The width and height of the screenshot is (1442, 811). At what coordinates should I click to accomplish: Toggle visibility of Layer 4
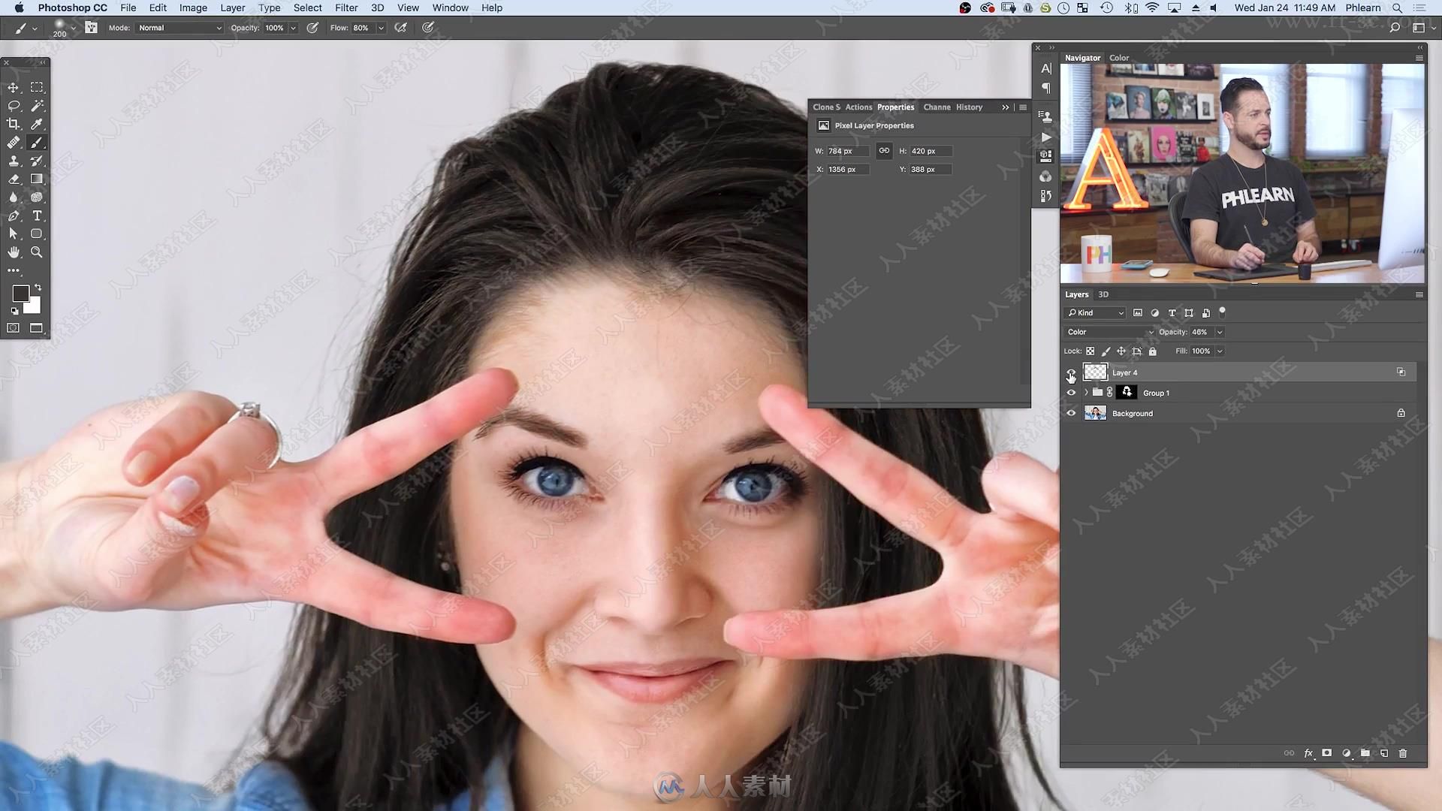pos(1070,372)
